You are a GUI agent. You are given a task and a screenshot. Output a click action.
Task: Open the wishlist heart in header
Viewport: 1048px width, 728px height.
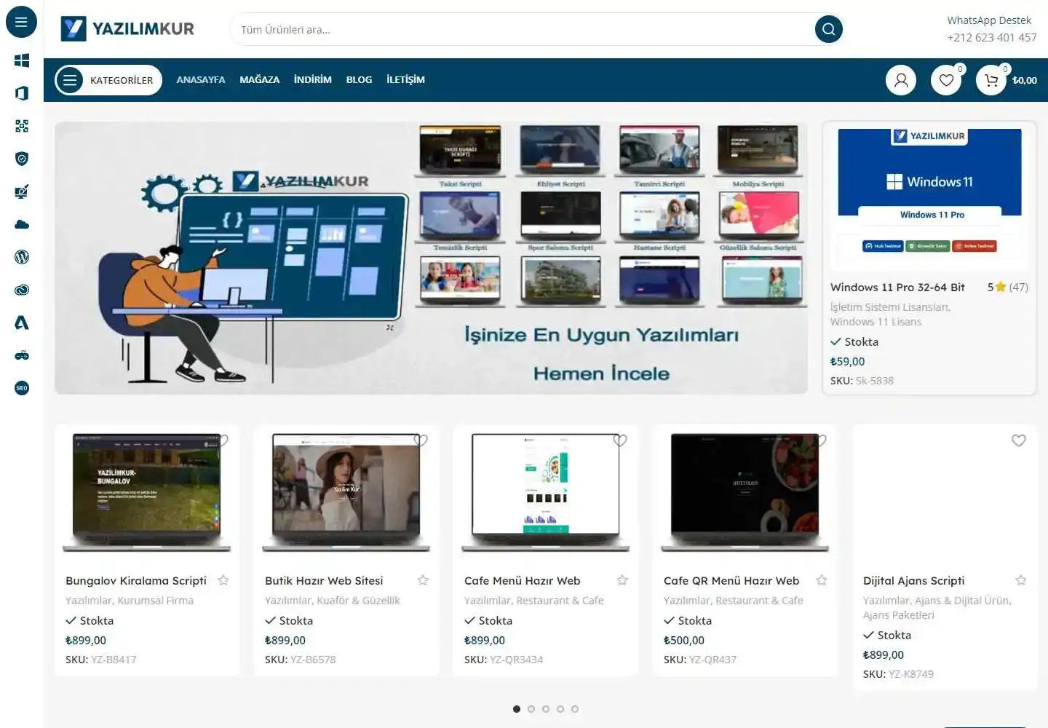[946, 80]
